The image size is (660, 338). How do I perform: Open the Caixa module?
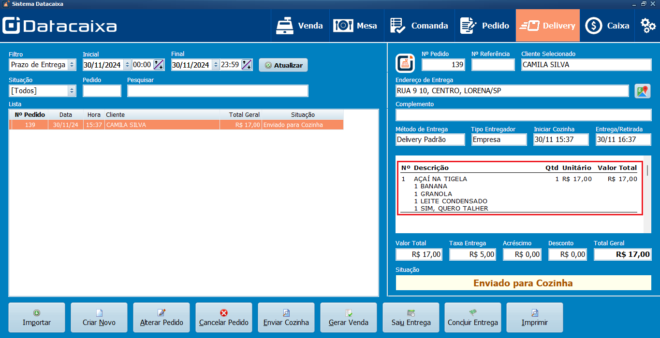pyautogui.click(x=607, y=25)
